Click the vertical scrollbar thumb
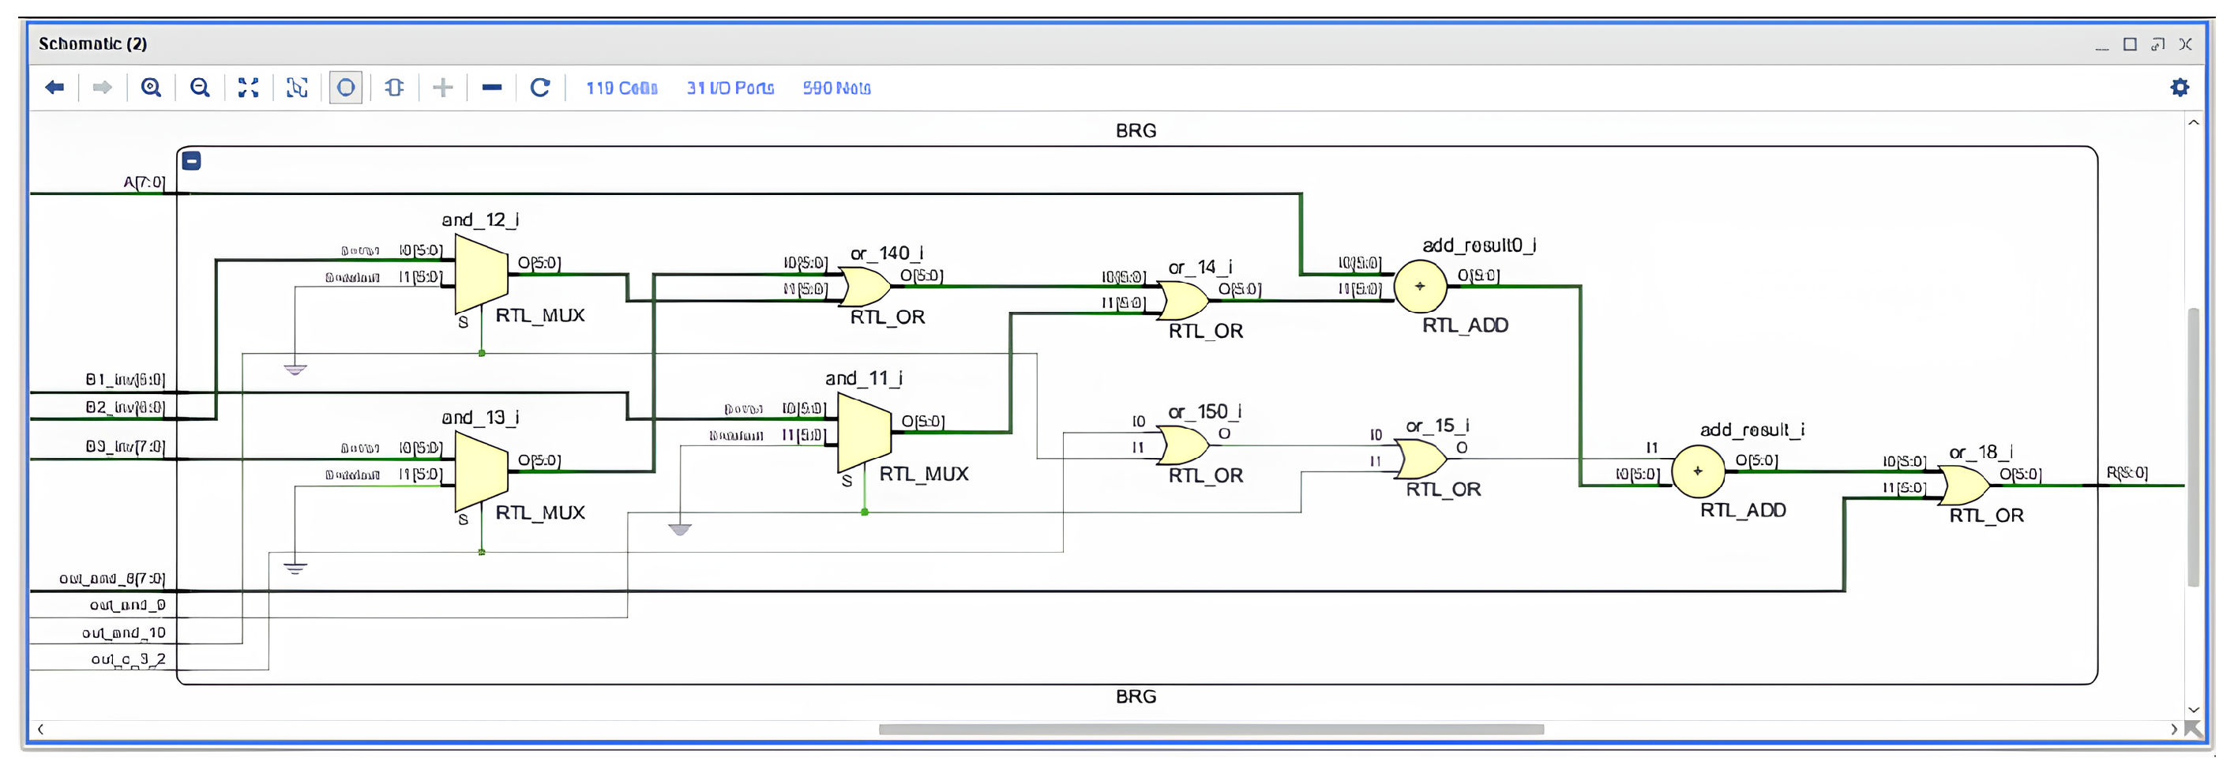The width and height of the screenshot is (2238, 773). click(2193, 446)
